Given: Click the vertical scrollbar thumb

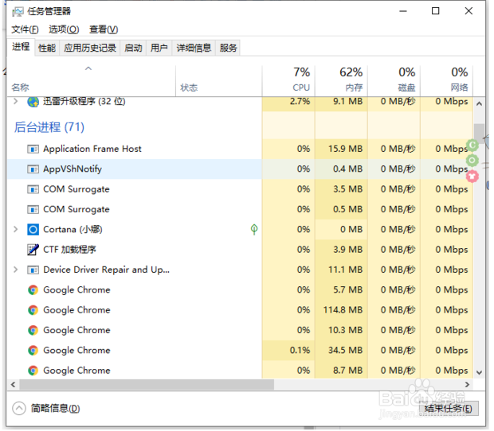Looking at the screenshot, I should pos(479,133).
